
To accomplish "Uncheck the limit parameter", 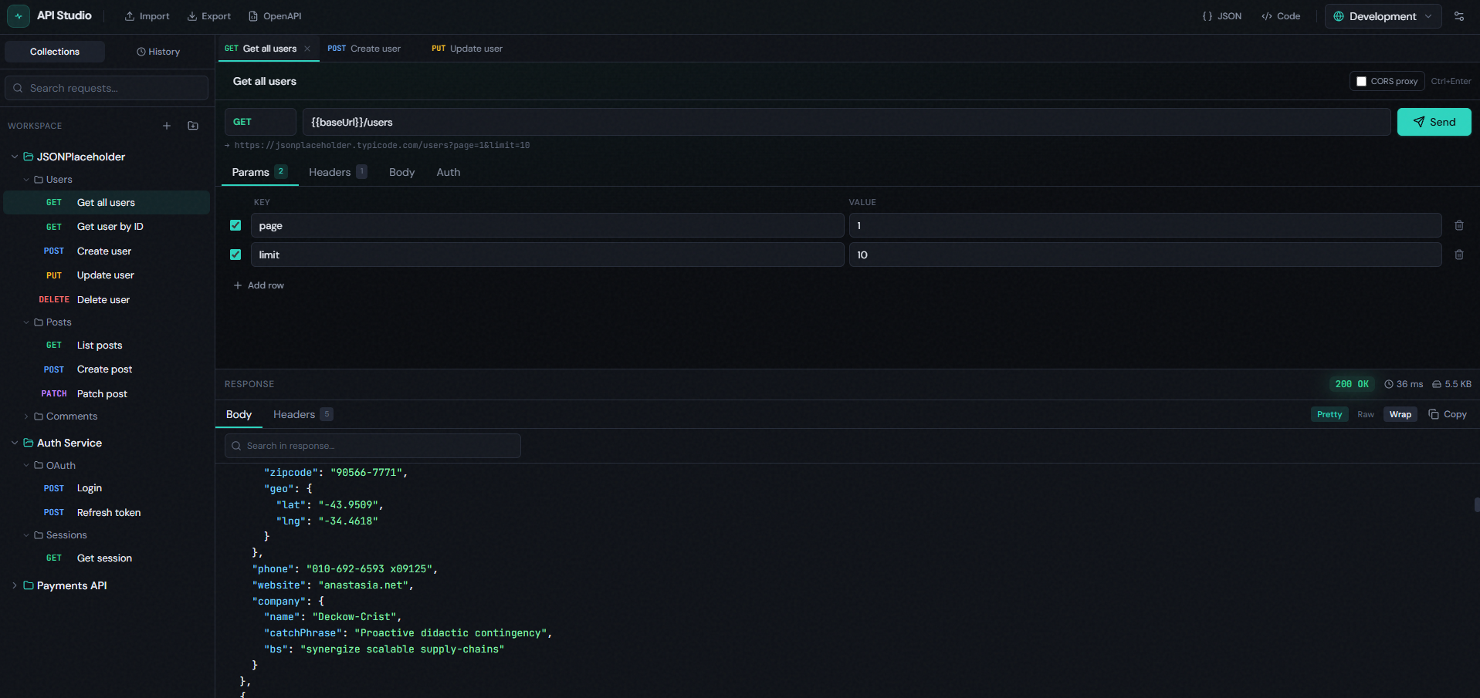I will [235, 255].
